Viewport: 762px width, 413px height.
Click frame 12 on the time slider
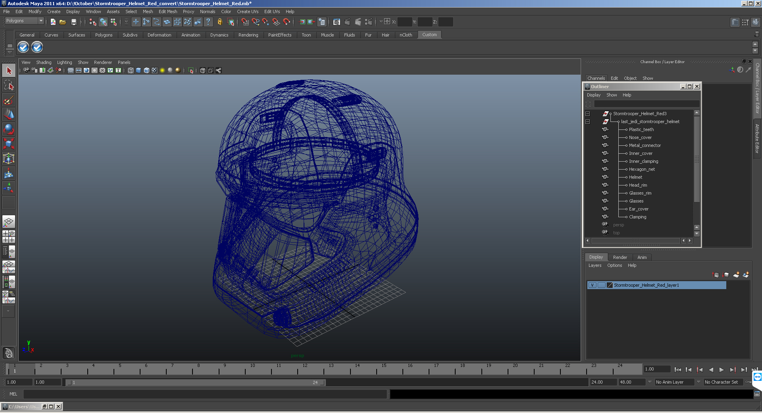click(304, 369)
